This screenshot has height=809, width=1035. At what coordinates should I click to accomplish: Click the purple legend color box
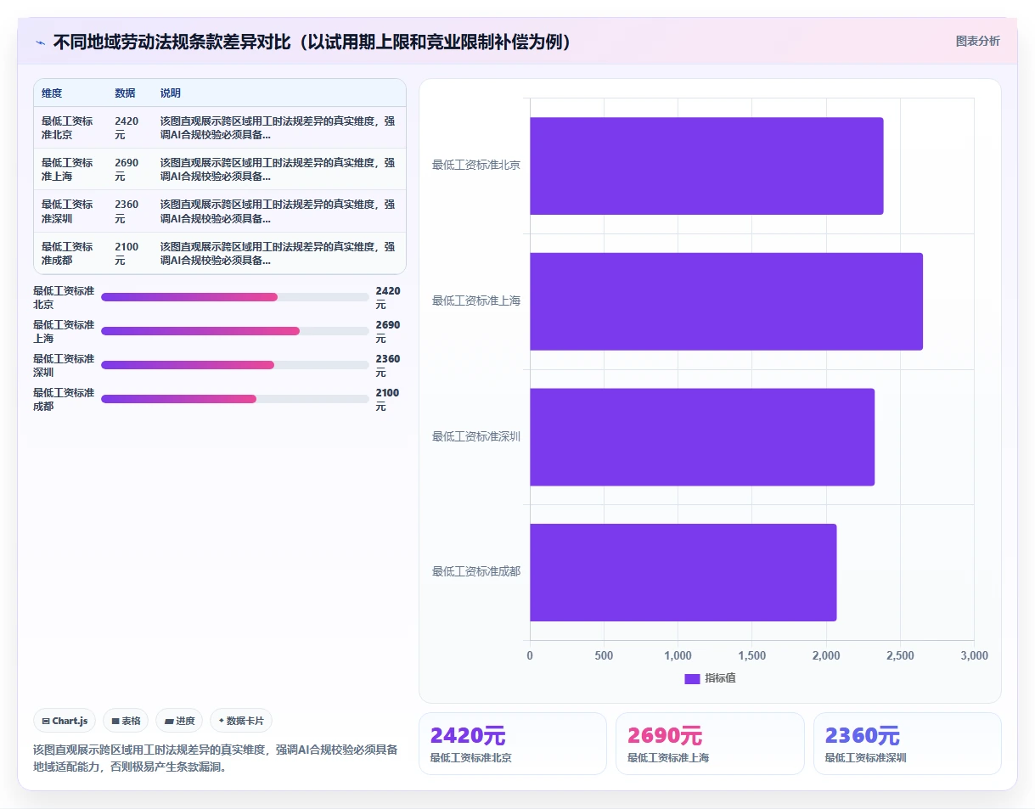[692, 678]
